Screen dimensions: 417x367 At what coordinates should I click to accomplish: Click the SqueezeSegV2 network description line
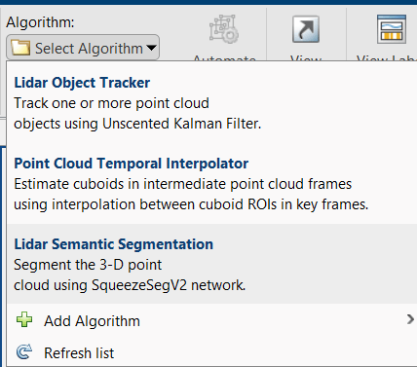(130, 285)
